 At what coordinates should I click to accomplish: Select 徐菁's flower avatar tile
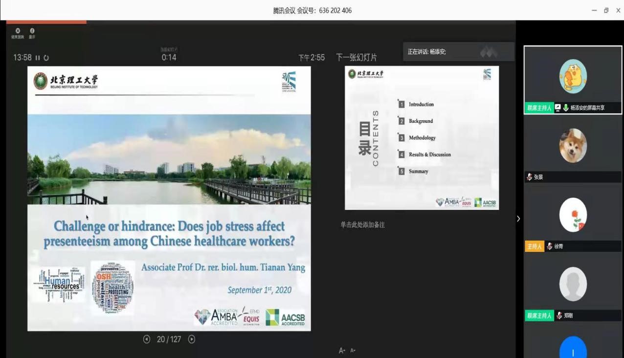(573, 215)
